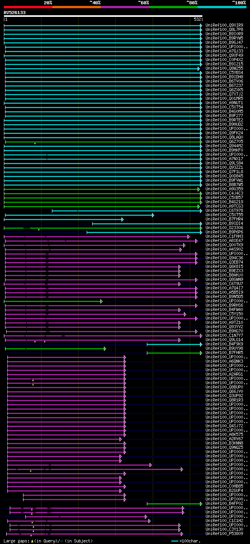This screenshot has height=544, width=250.
Task: Select hit UniRef100_Q94C36
Action: click(x=224, y=258)
